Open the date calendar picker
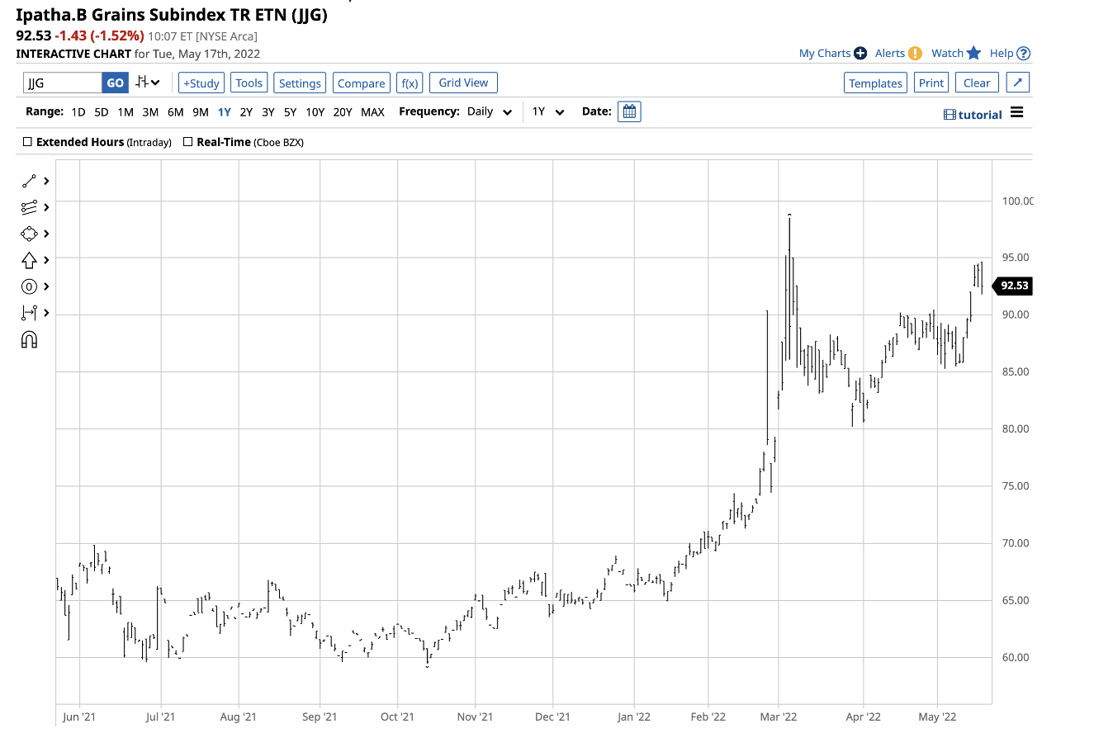 coord(629,111)
